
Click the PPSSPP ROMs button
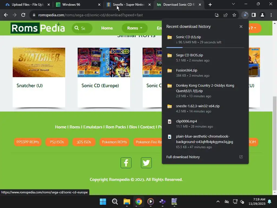[28, 142]
